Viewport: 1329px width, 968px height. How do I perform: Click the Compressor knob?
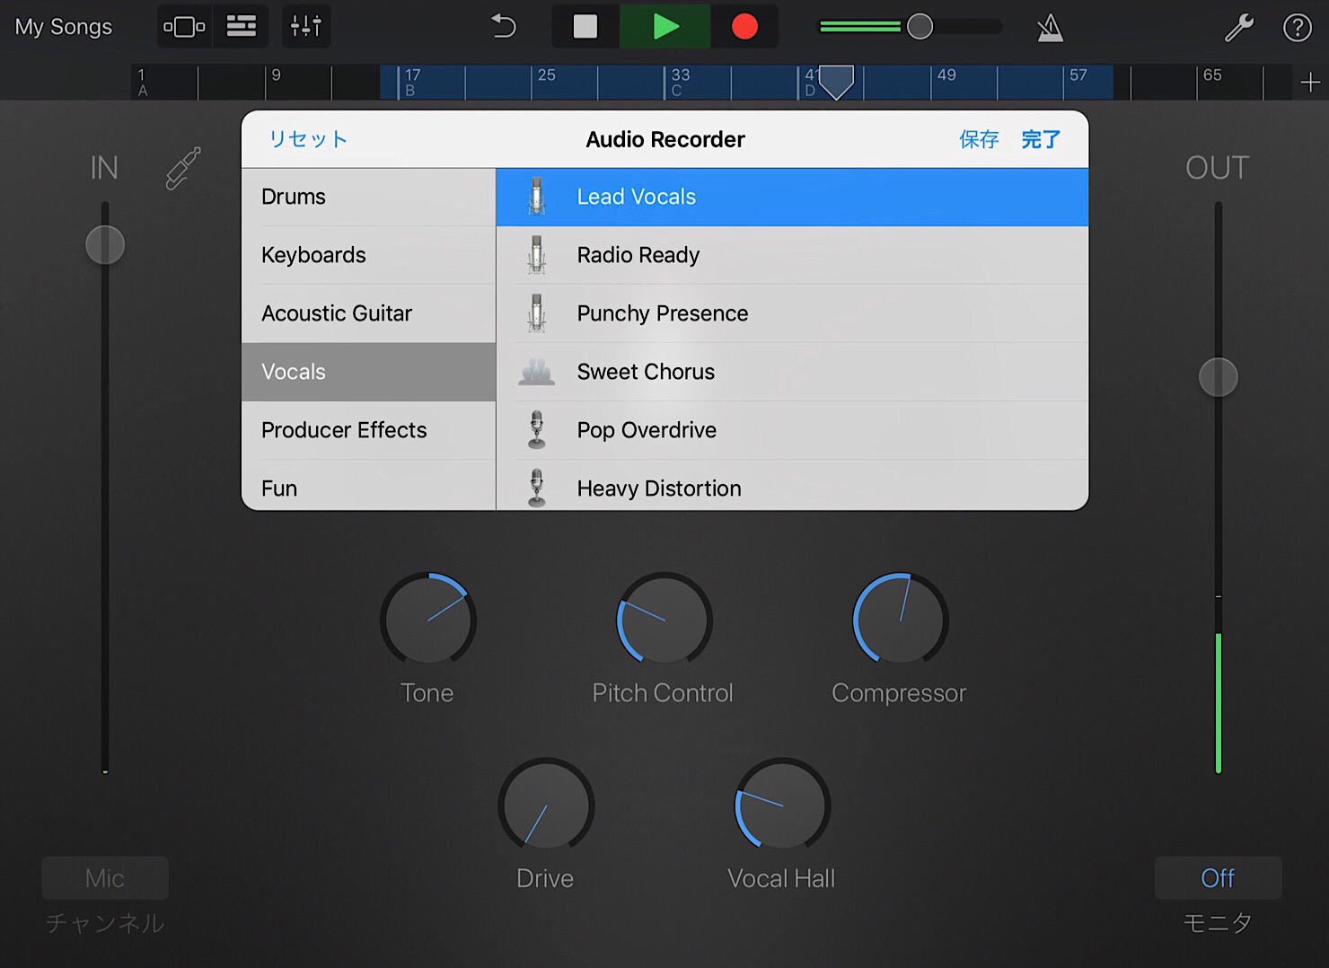901,620
